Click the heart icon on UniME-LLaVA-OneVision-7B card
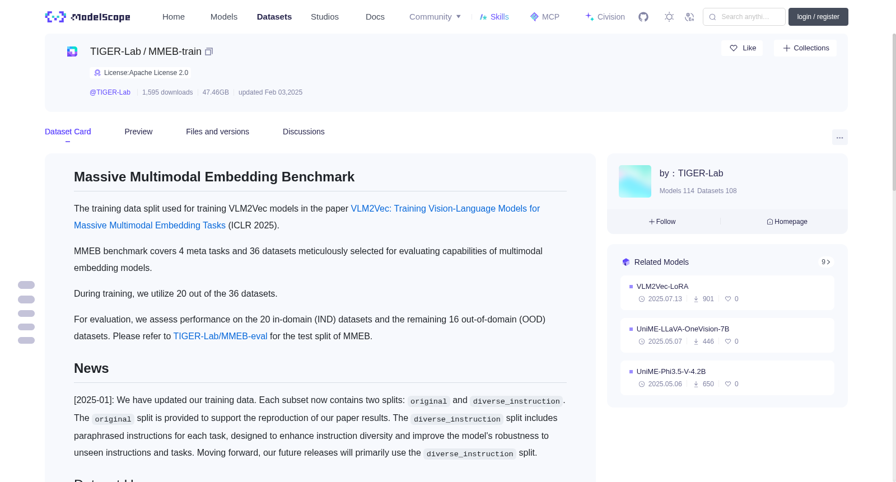 728,341
